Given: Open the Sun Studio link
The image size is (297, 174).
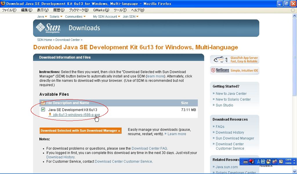Looking at the screenshot, I should click(224, 105).
